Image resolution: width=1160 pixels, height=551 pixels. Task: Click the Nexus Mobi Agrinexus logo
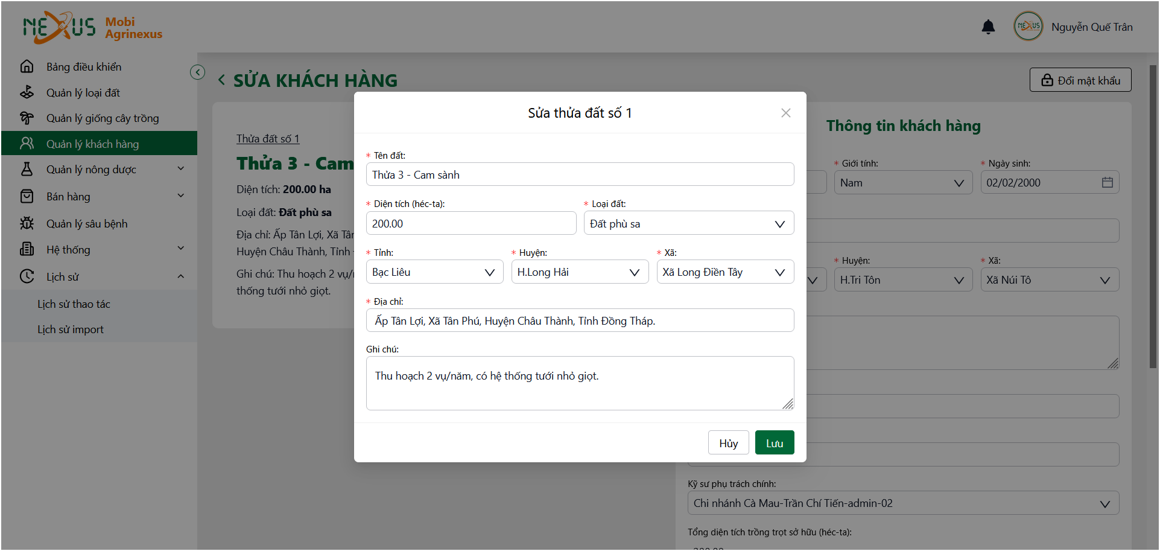pos(92,27)
